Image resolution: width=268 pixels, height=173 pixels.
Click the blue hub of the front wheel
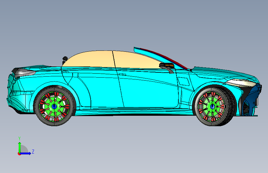pyautogui.click(x=212, y=107)
